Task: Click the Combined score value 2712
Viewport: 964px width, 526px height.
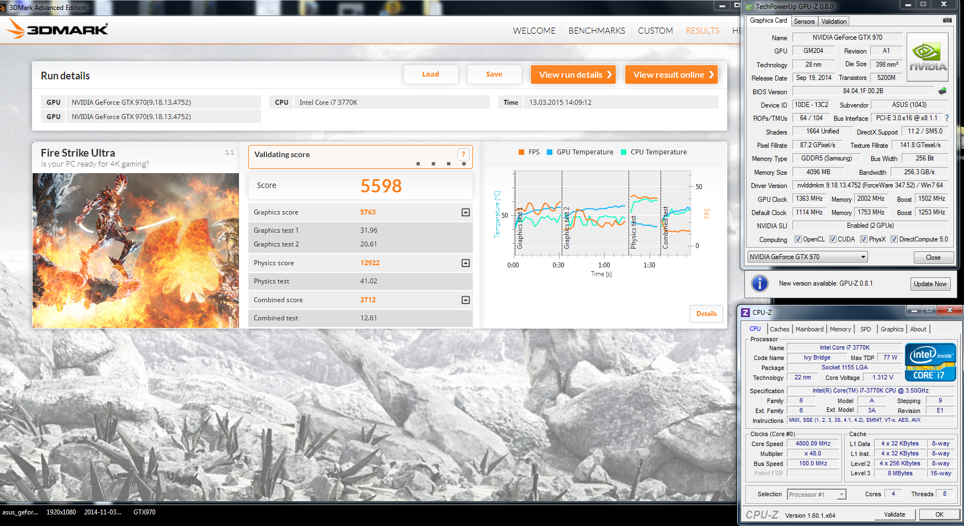Action: tap(368, 300)
